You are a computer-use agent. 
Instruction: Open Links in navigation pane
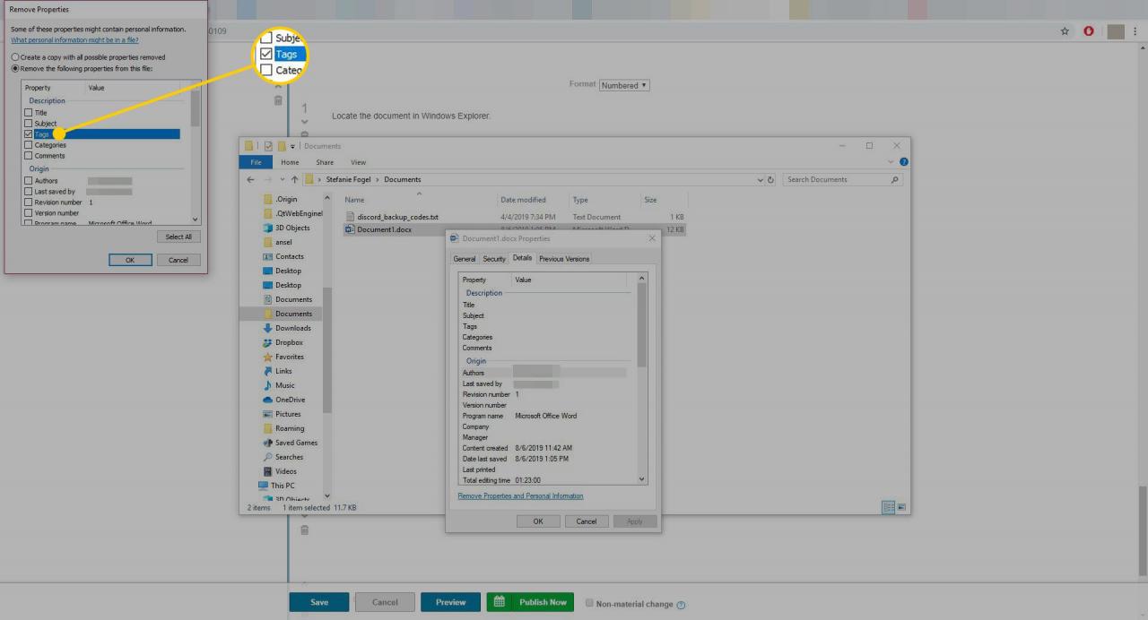coord(283,371)
